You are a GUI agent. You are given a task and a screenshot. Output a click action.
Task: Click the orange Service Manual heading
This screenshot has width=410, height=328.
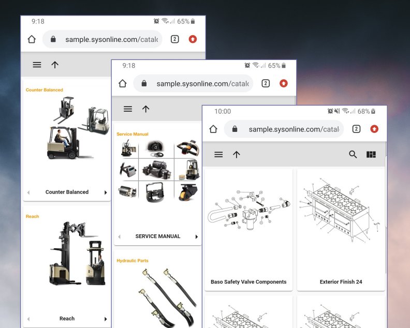tap(133, 134)
